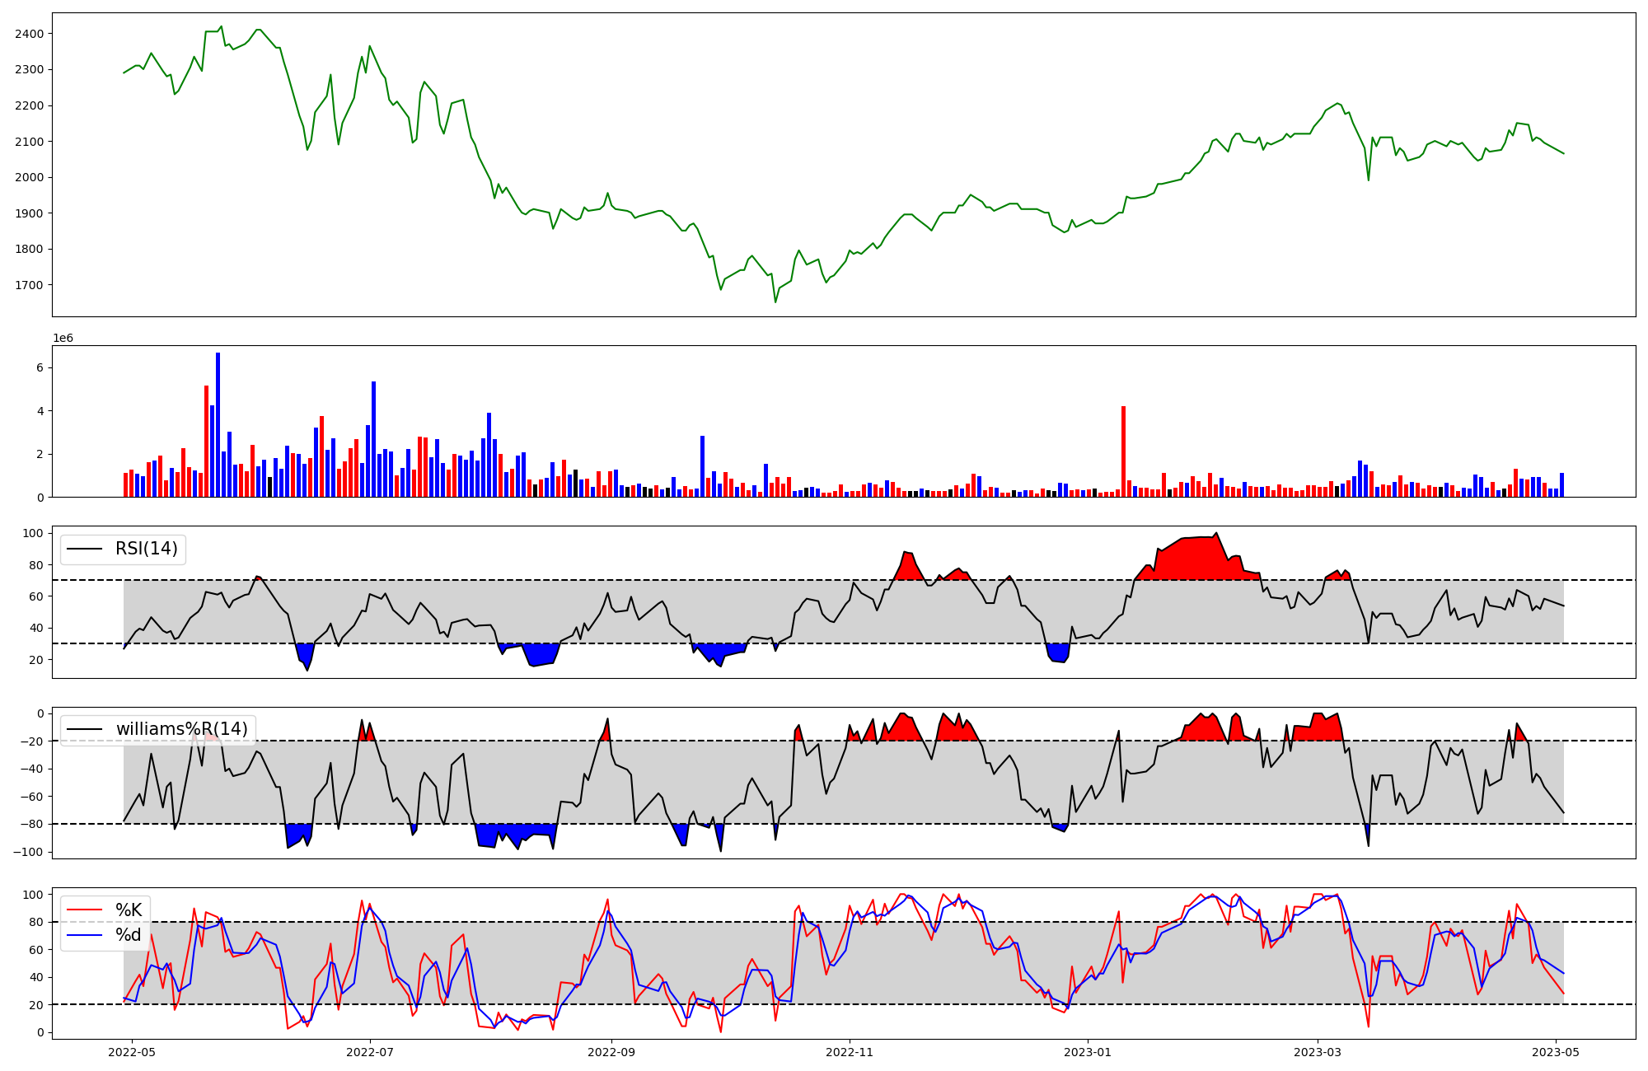
Task: Click the black RSI(14) legend line sample
Action: 84,550
